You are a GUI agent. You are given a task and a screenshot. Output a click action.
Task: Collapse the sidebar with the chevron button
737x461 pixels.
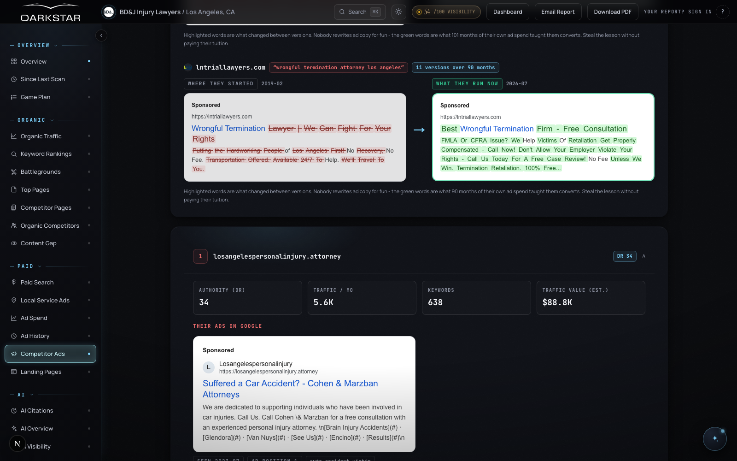101,35
